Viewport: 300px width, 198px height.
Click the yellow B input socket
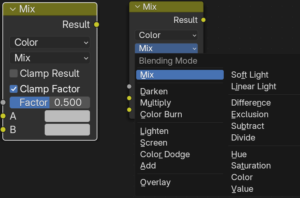(x=3, y=129)
